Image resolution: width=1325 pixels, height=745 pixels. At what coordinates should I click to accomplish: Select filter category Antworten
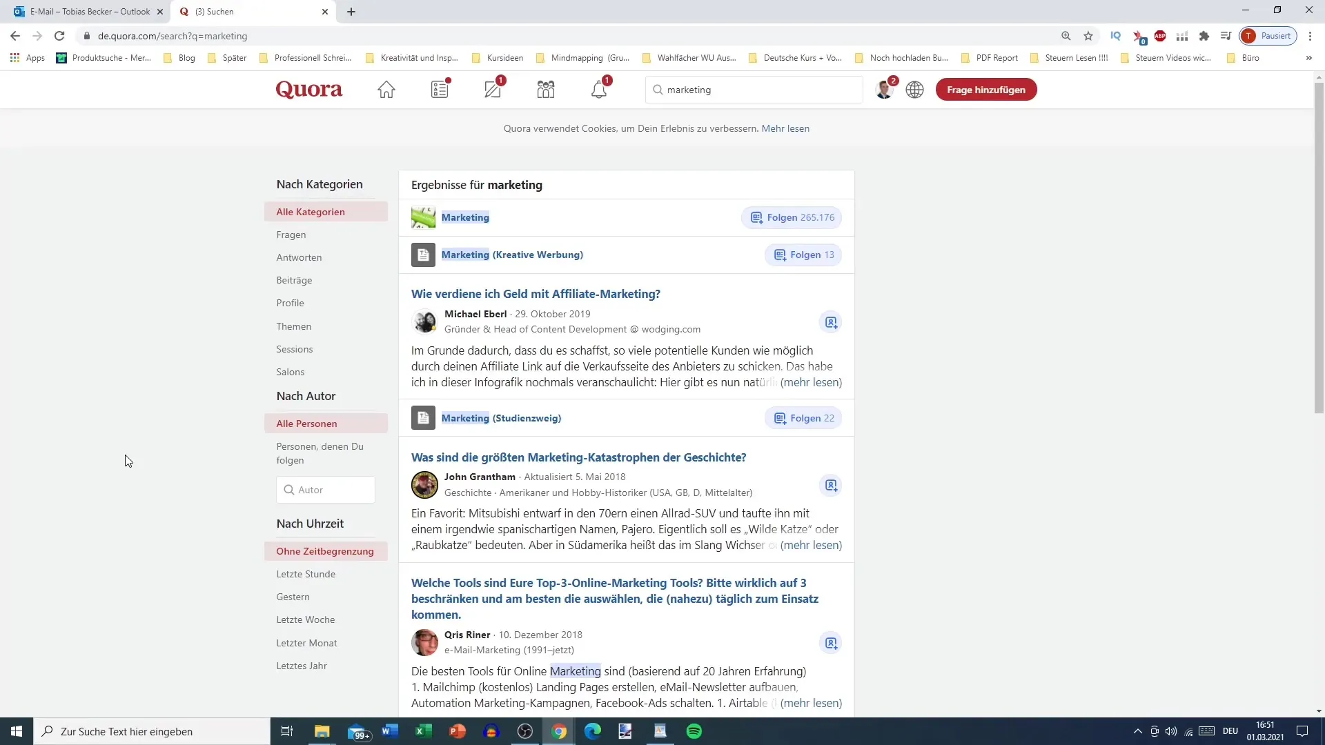(299, 257)
